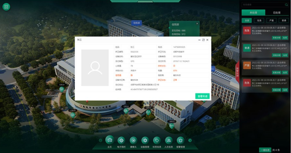The height and width of the screenshot is (153, 291).
Task: Maximize the 张三 detail dialog
Action: (203, 40)
